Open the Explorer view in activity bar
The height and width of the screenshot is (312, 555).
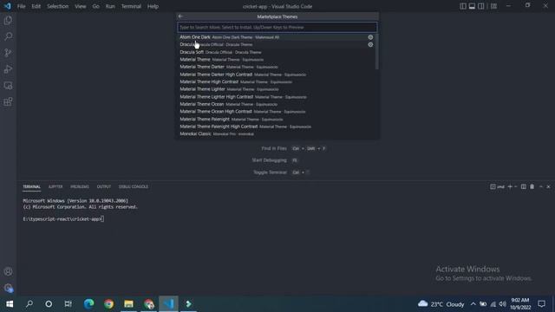(8, 20)
